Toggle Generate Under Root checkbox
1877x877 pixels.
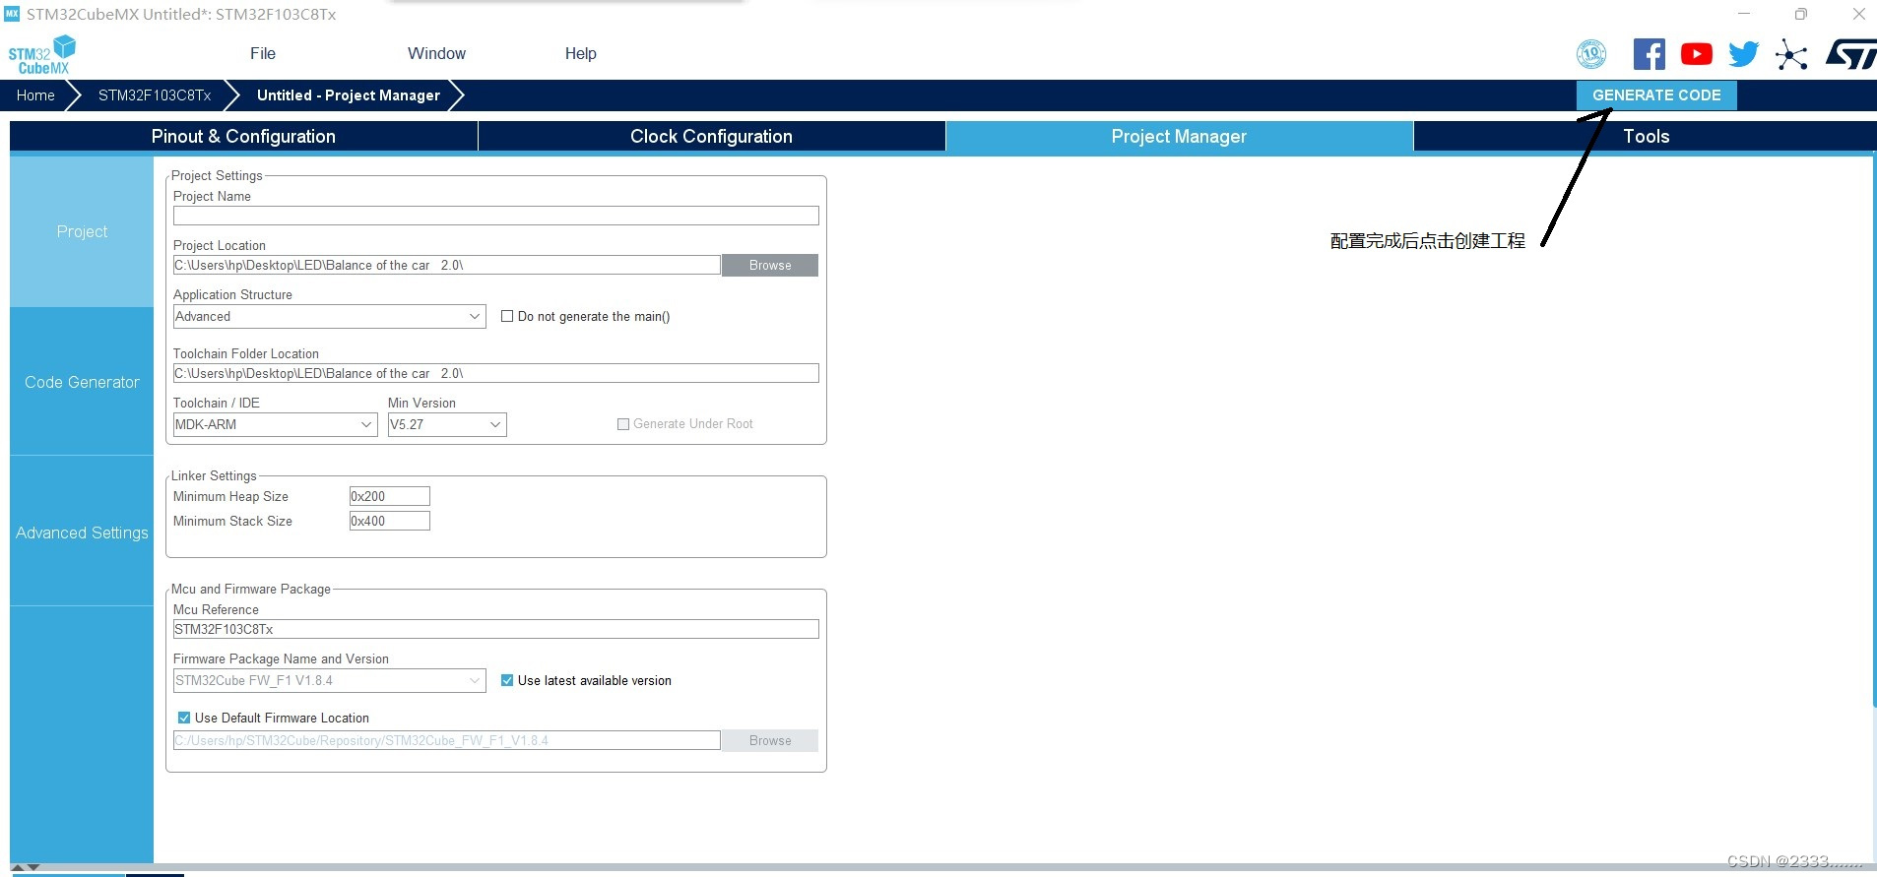click(623, 424)
